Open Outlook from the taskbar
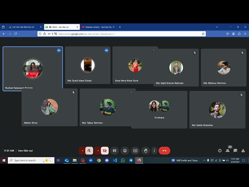This screenshot has height=187, width=249. tap(67, 160)
